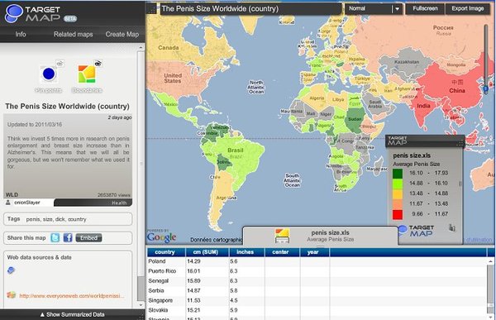Click the penis size.xls layer icon
Image resolution: width=496 pixels, height=320 pixels.
point(282,236)
